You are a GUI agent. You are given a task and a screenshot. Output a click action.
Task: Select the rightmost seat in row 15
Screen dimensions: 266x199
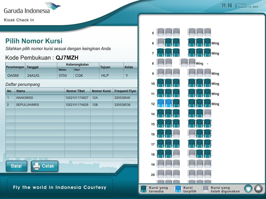click(x=207, y=124)
